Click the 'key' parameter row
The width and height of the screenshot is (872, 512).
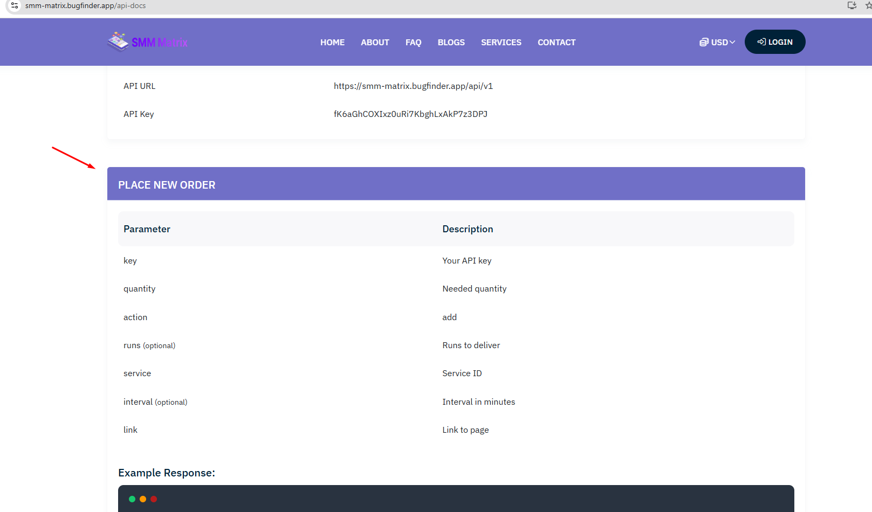point(456,260)
